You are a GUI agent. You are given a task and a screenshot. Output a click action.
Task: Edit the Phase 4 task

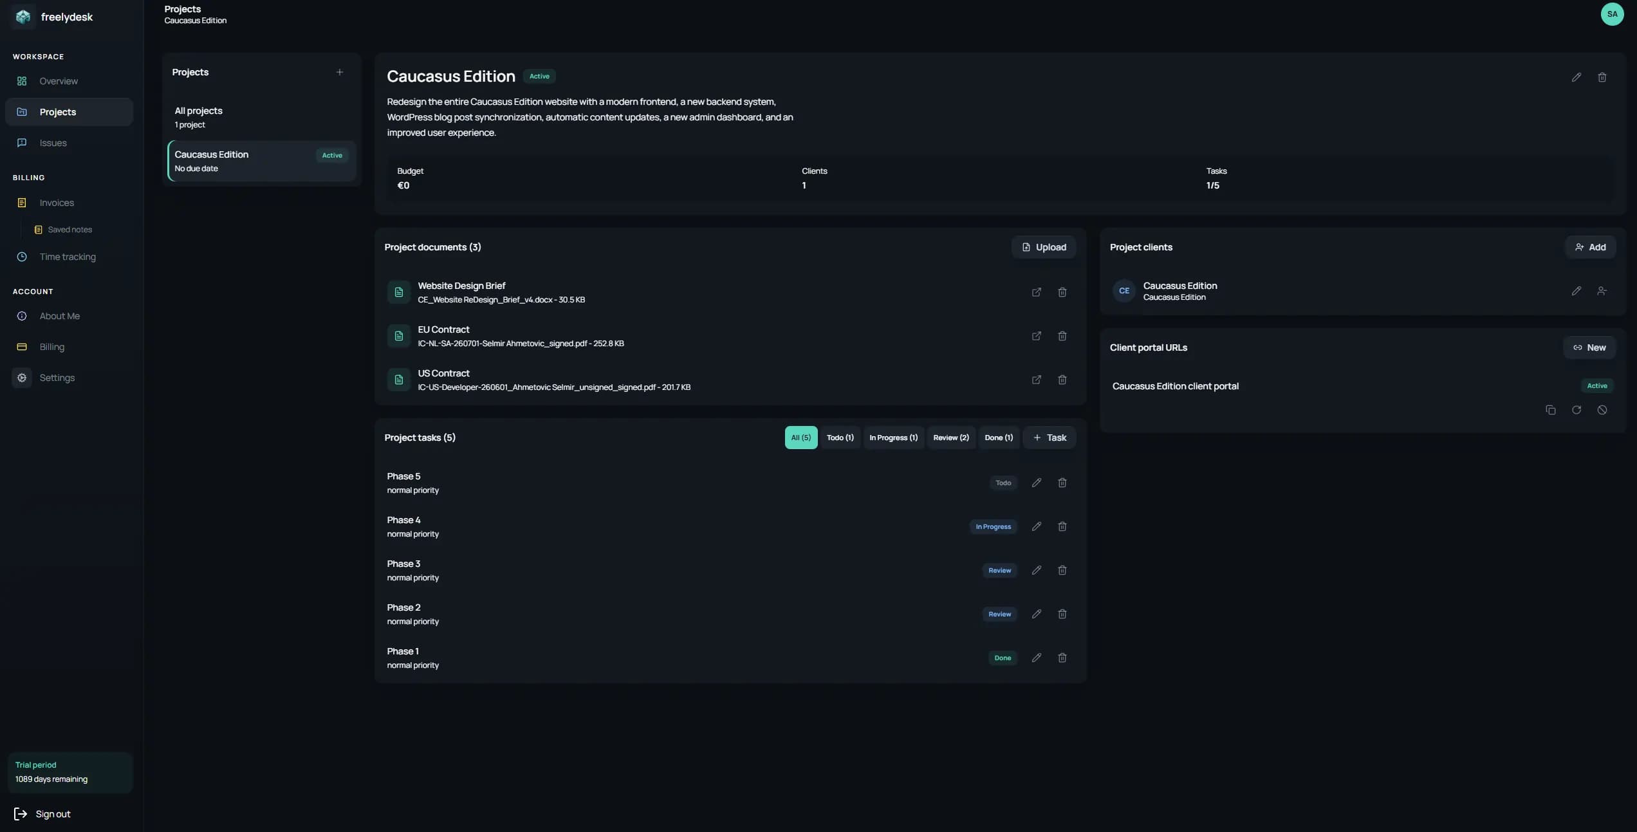point(1037,526)
